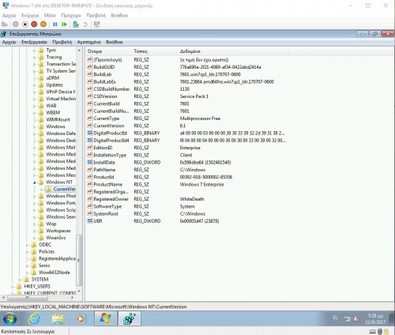This screenshot has height=335, width=395.
Task: Select the WIMMount key in the tree
Action: pyautogui.click(x=58, y=119)
